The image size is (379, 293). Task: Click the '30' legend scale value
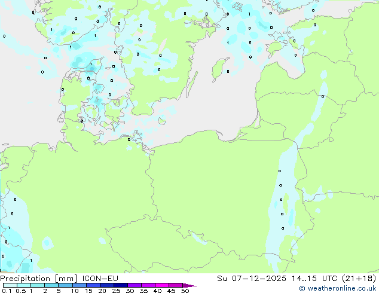130,291
